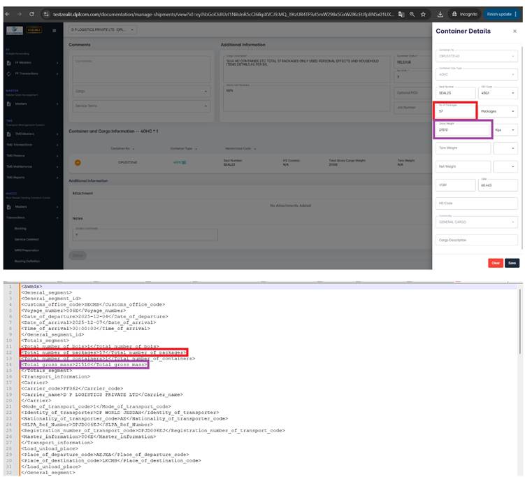Go back using the browser back arrow
Image resolution: width=525 pixels, height=477 pixels.
[6, 14]
